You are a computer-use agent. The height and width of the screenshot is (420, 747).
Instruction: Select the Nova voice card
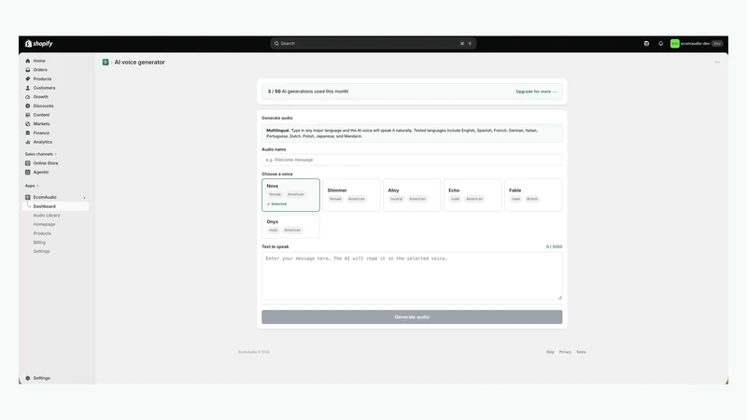pyautogui.click(x=290, y=195)
